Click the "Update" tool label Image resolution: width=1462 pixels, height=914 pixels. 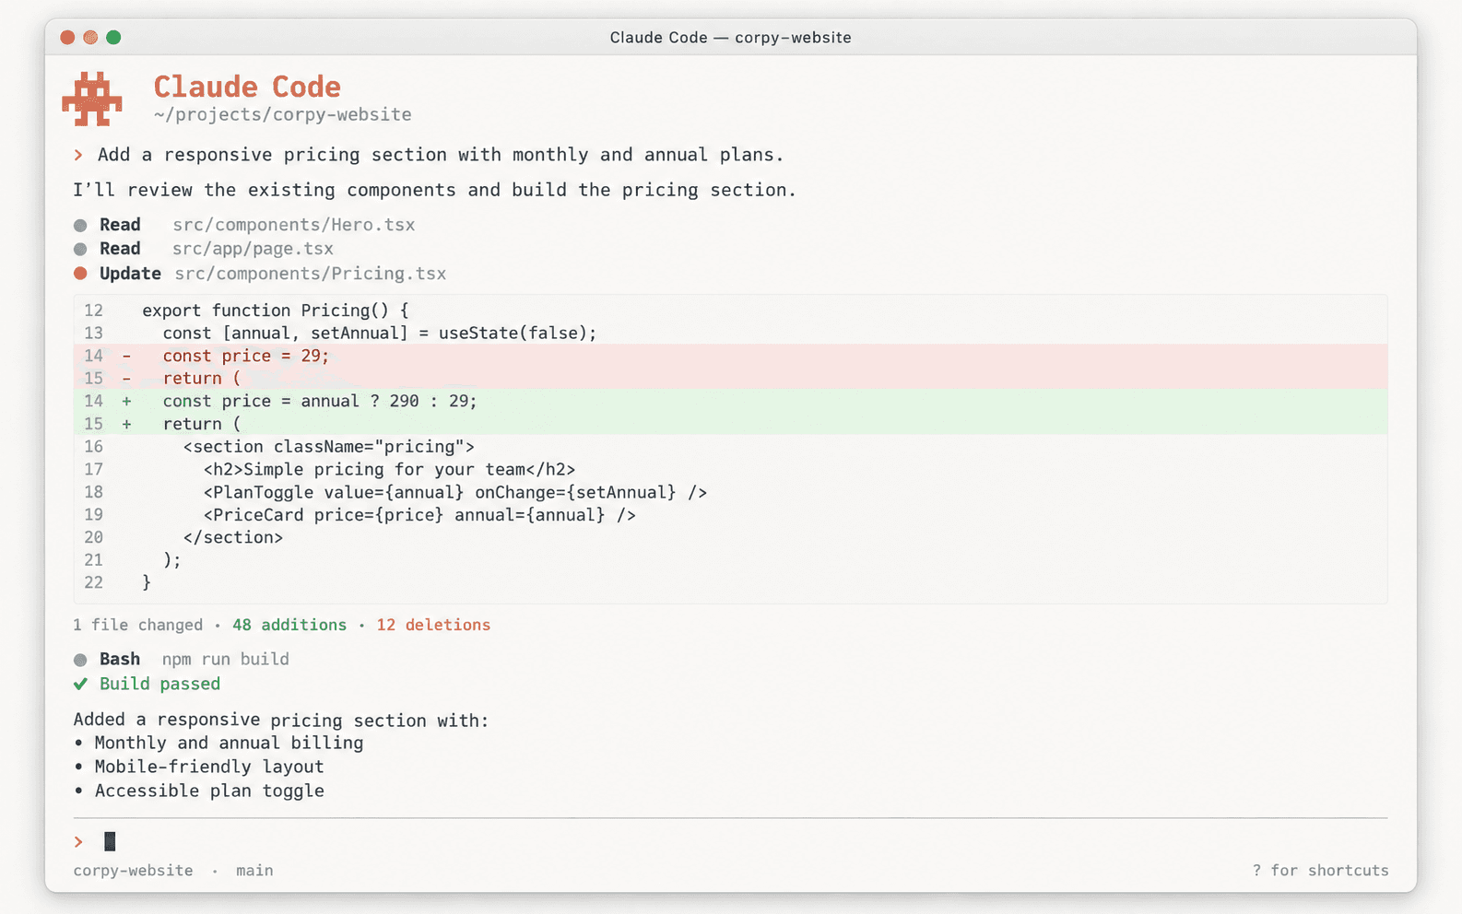click(130, 274)
